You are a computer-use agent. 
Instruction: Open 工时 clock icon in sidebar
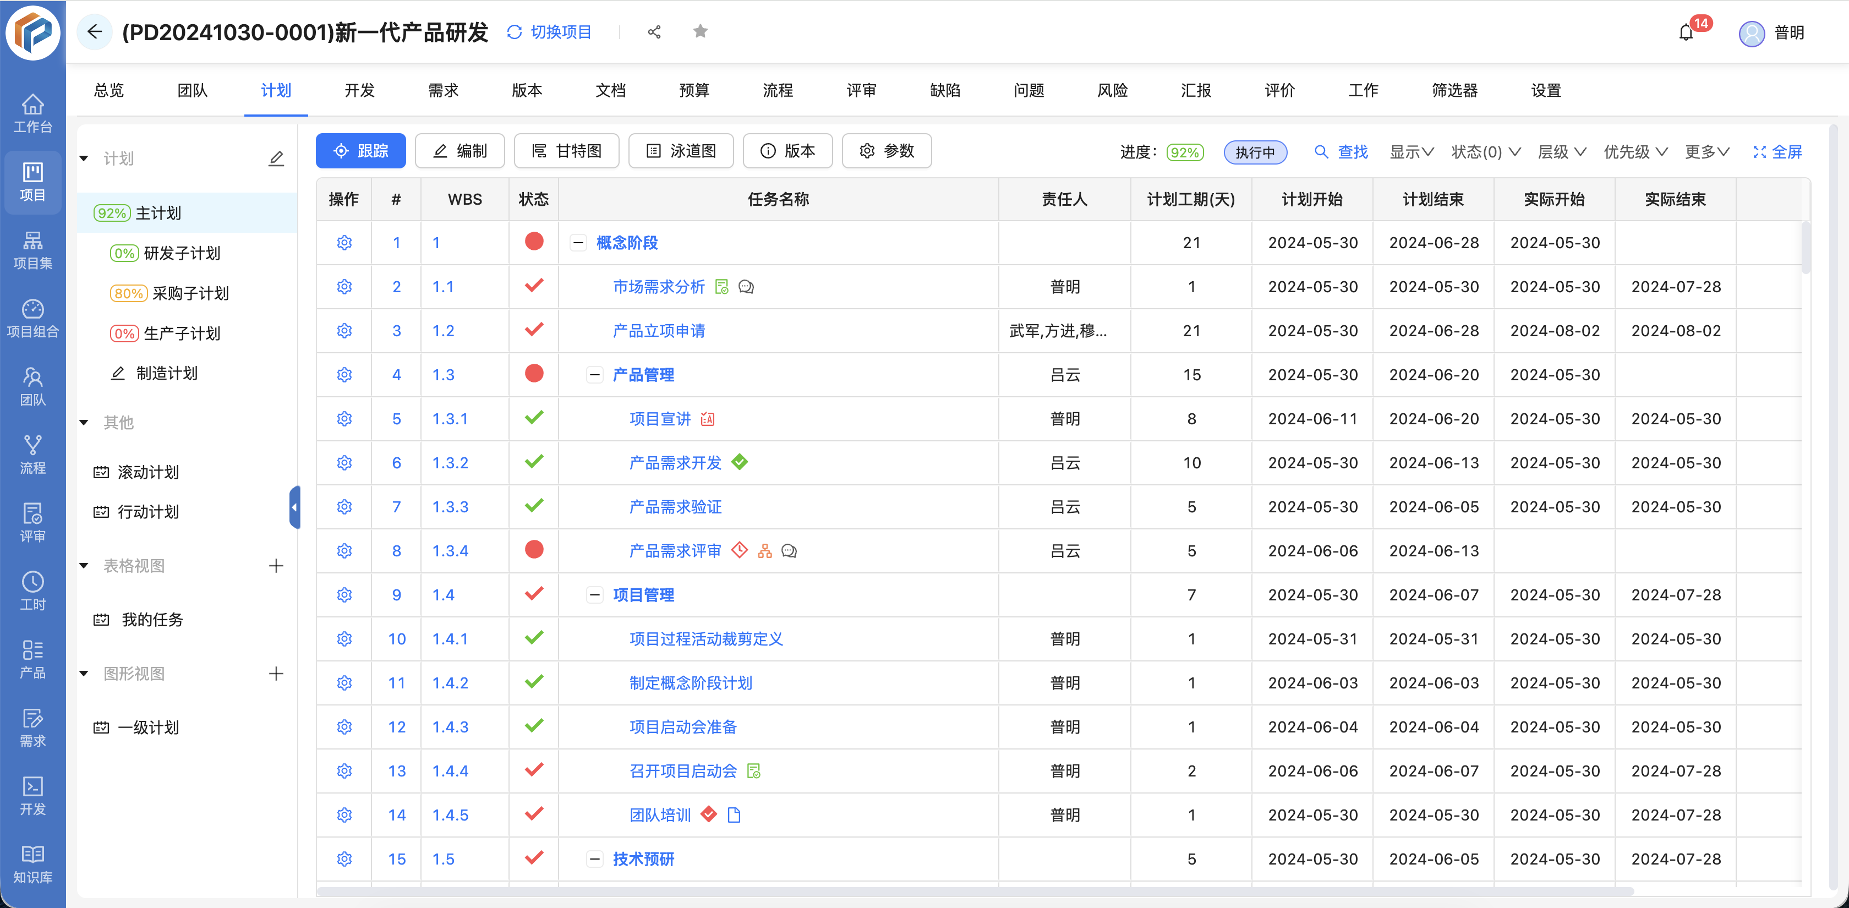click(x=32, y=590)
